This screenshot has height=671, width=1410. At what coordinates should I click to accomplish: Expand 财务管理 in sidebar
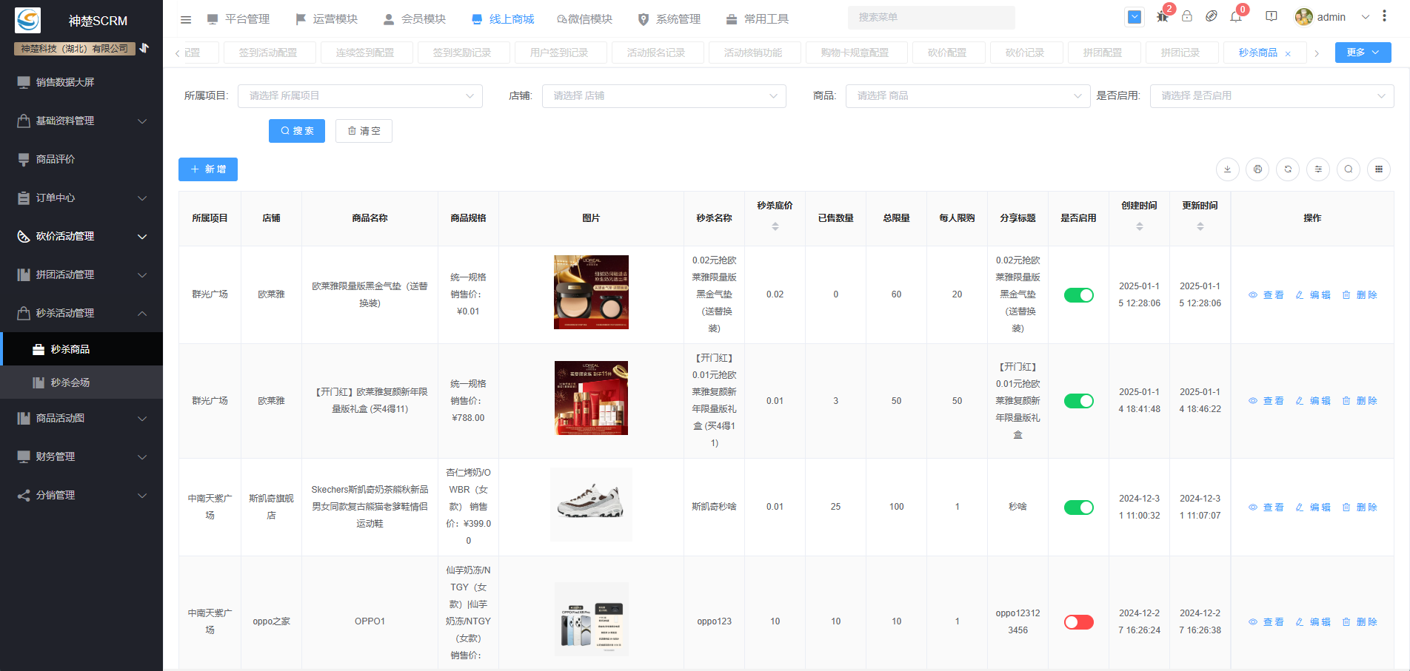tap(81, 456)
